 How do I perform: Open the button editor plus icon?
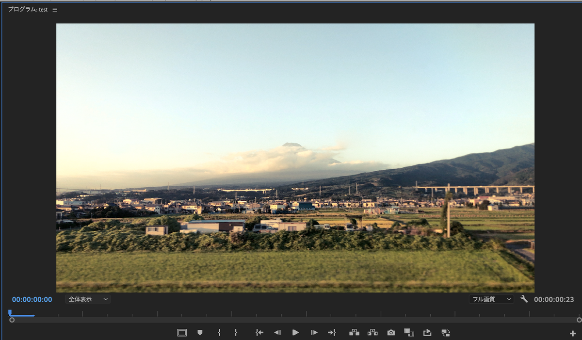coord(573,334)
